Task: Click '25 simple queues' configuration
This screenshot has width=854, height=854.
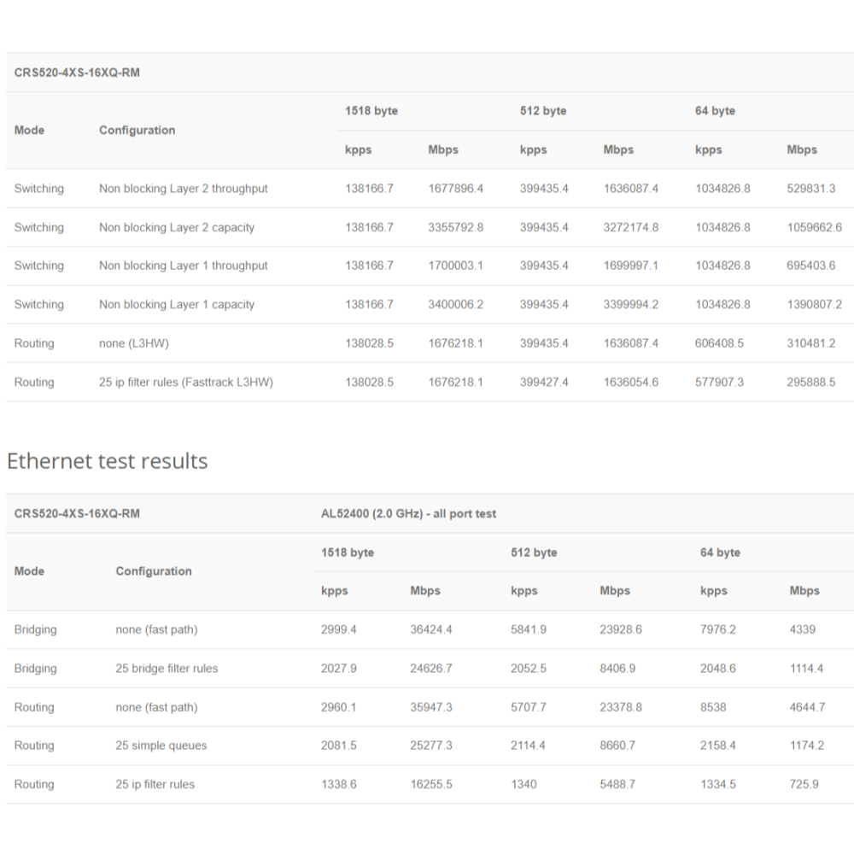Action: (x=161, y=746)
